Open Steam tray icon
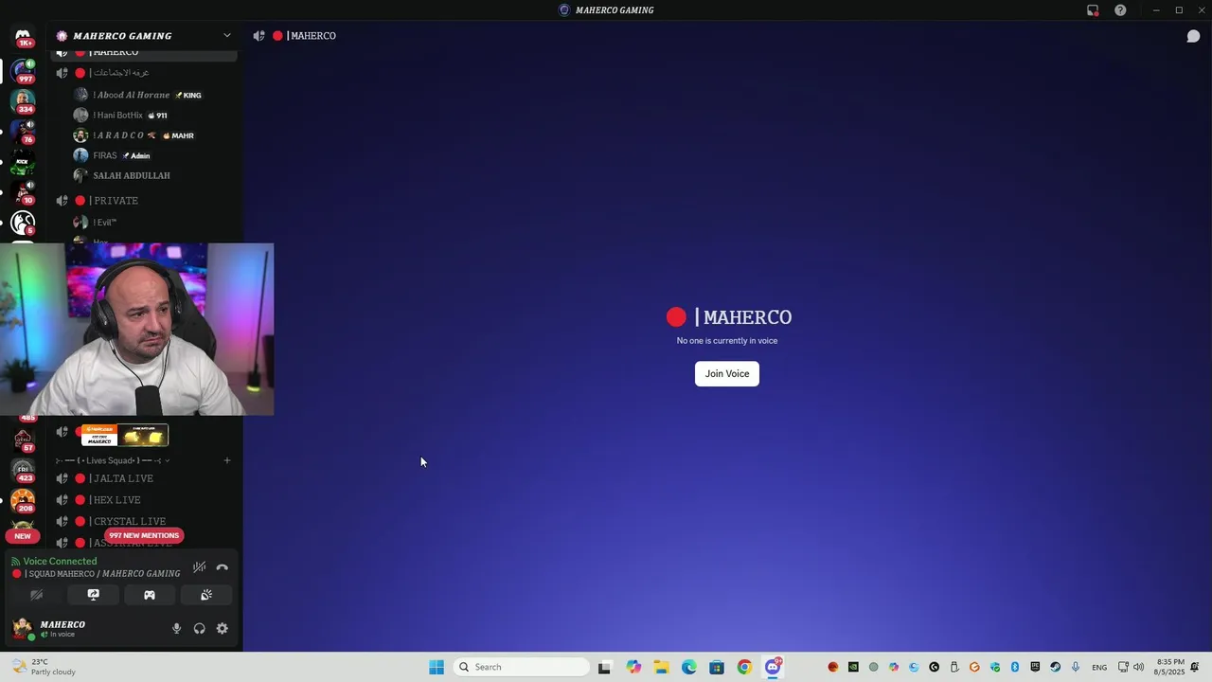 [1056, 667]
